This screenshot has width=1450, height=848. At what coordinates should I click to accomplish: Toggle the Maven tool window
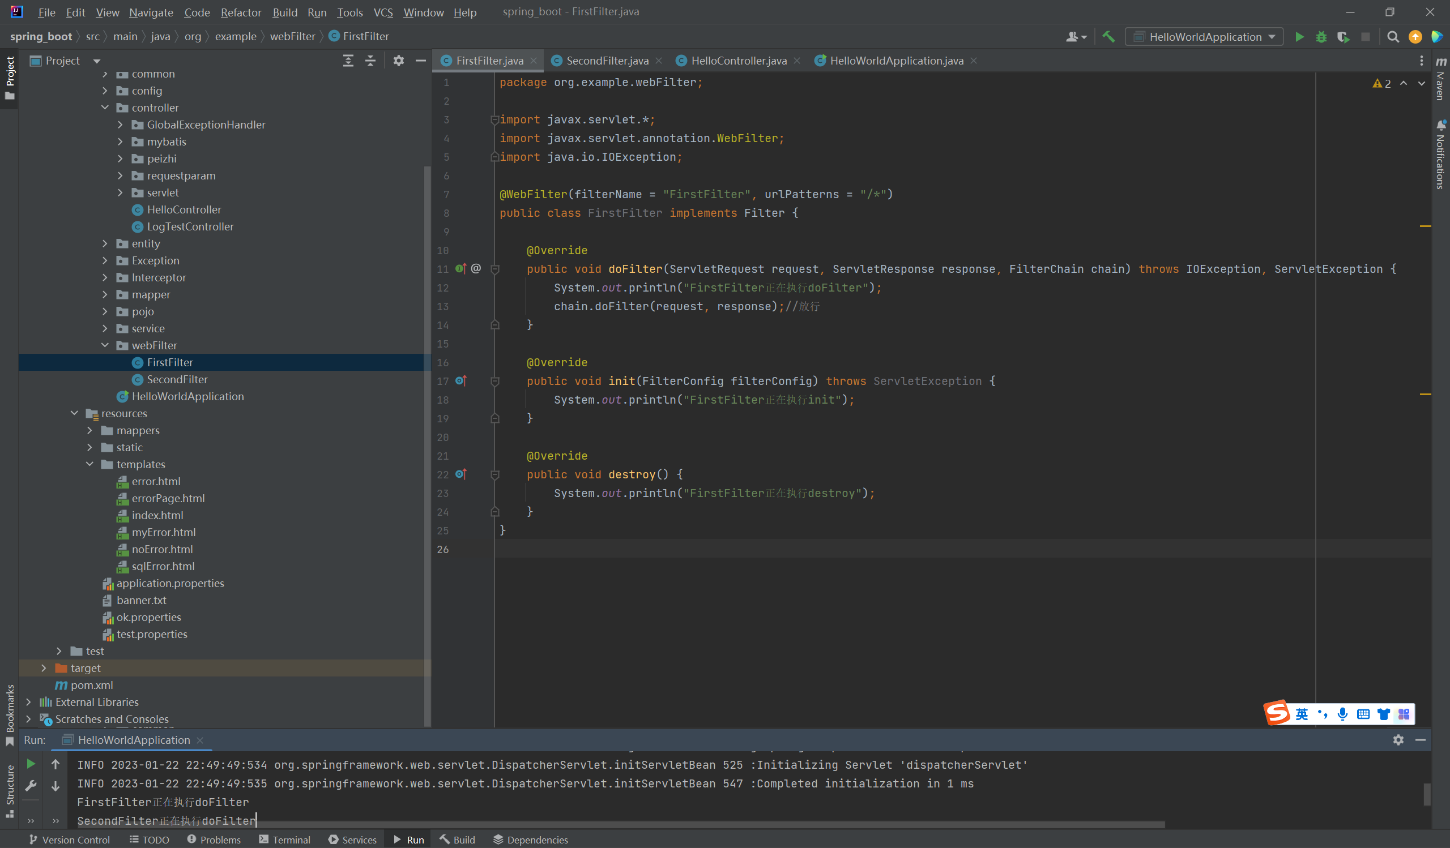click(1441, 80)
